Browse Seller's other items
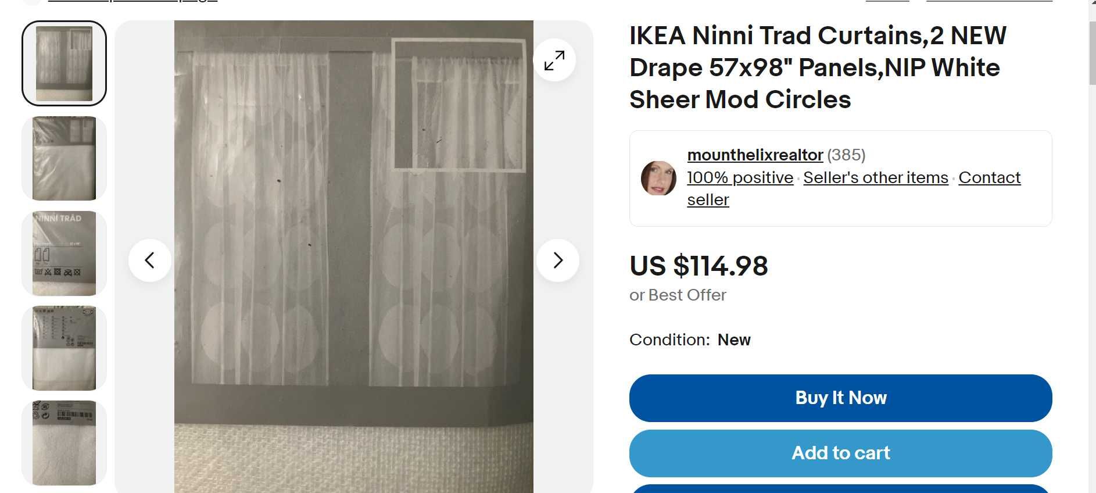1096x493 pixels. (x=876, y=177)
